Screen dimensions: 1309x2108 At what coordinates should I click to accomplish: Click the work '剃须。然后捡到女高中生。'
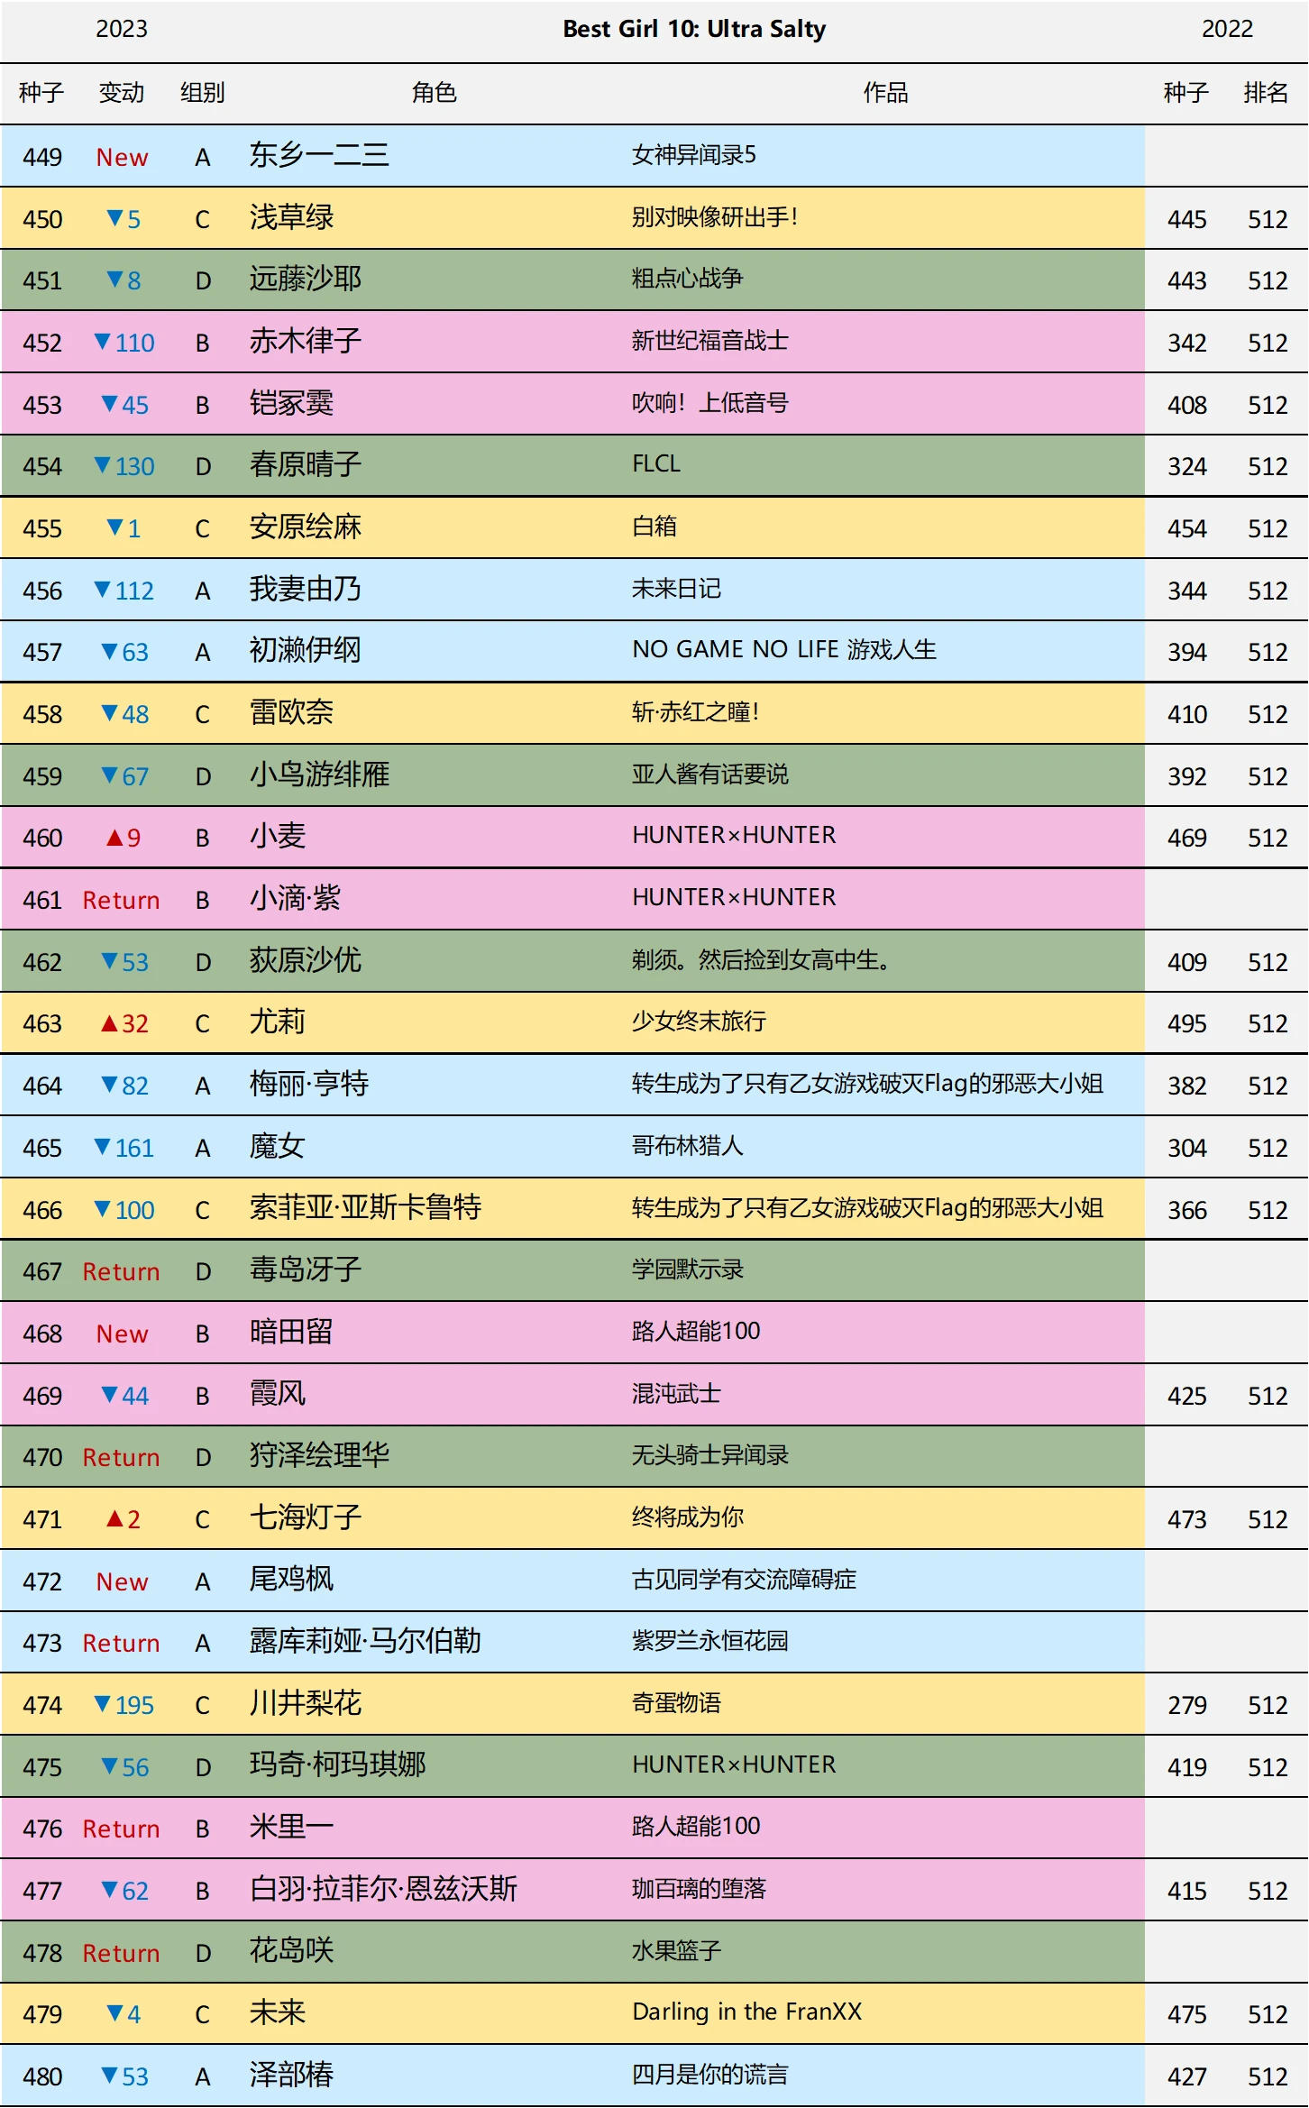762,960
